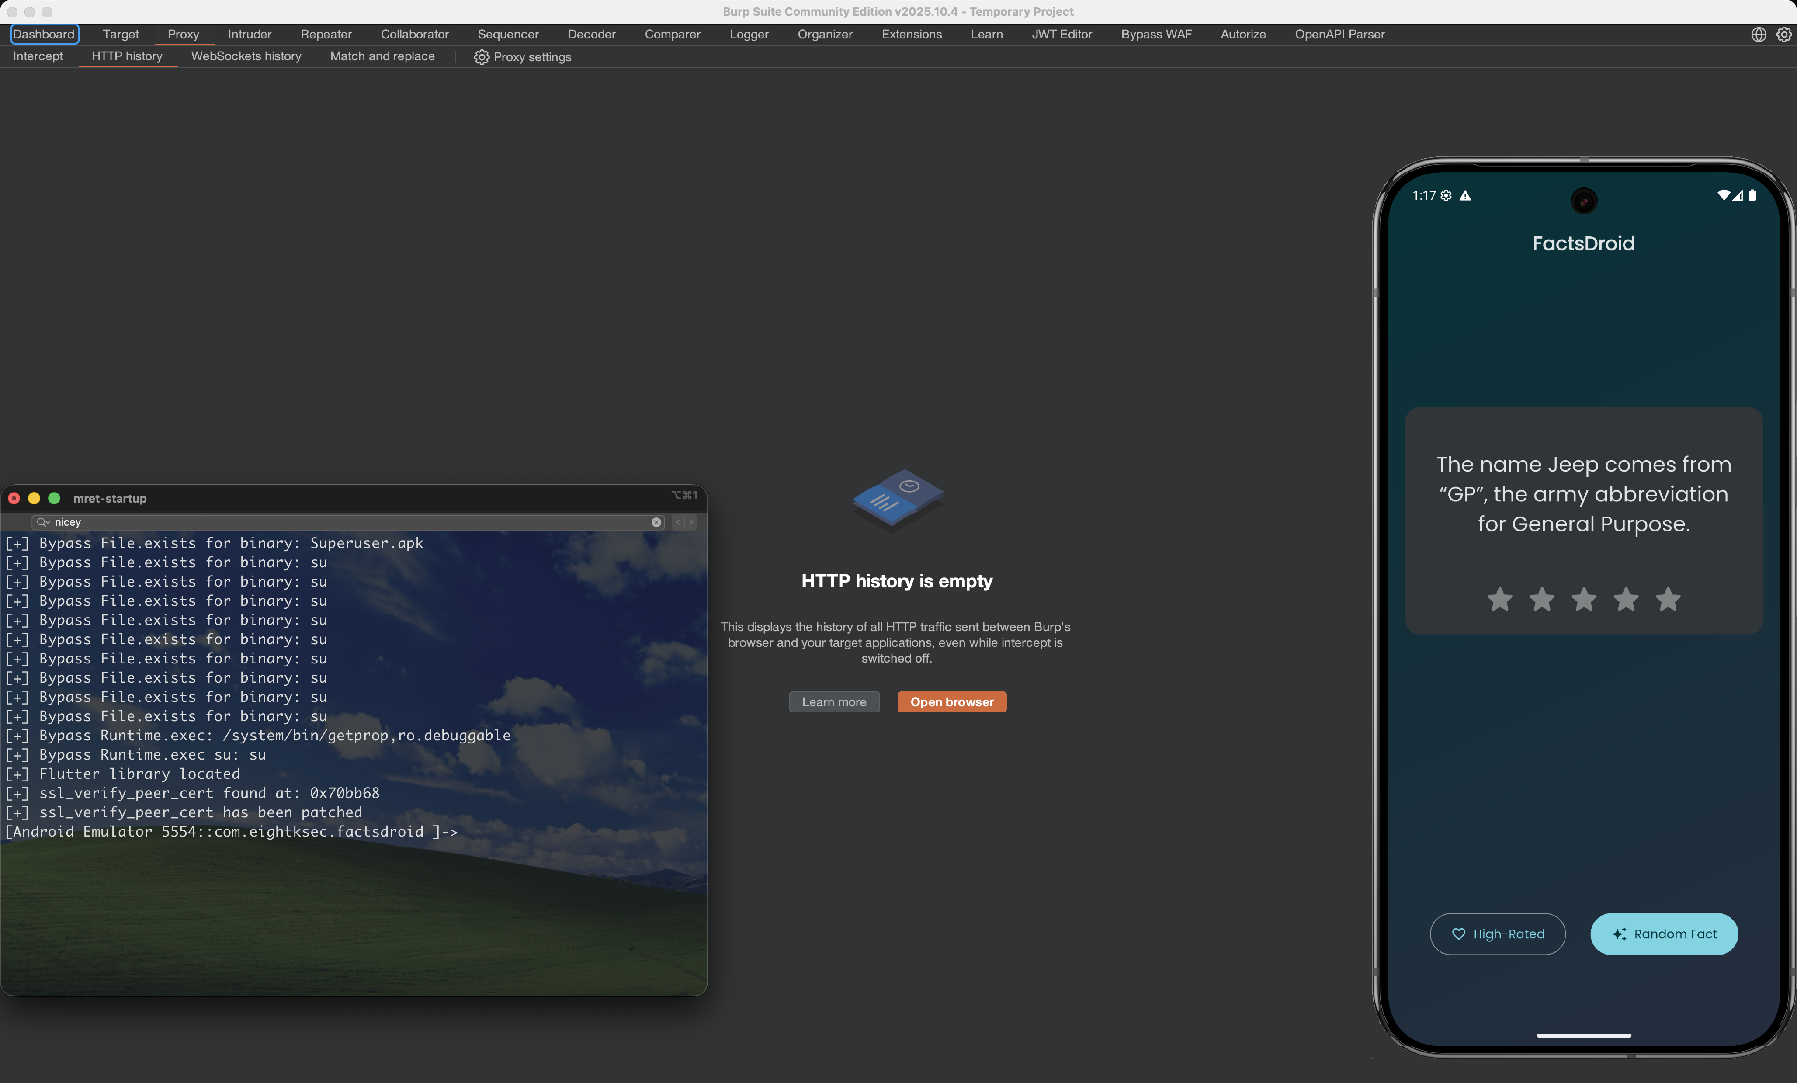The width and height of the screenshot is (1797, 1083).
Task: Click the globe icon in top bar
Action: tap(1759, 34)
